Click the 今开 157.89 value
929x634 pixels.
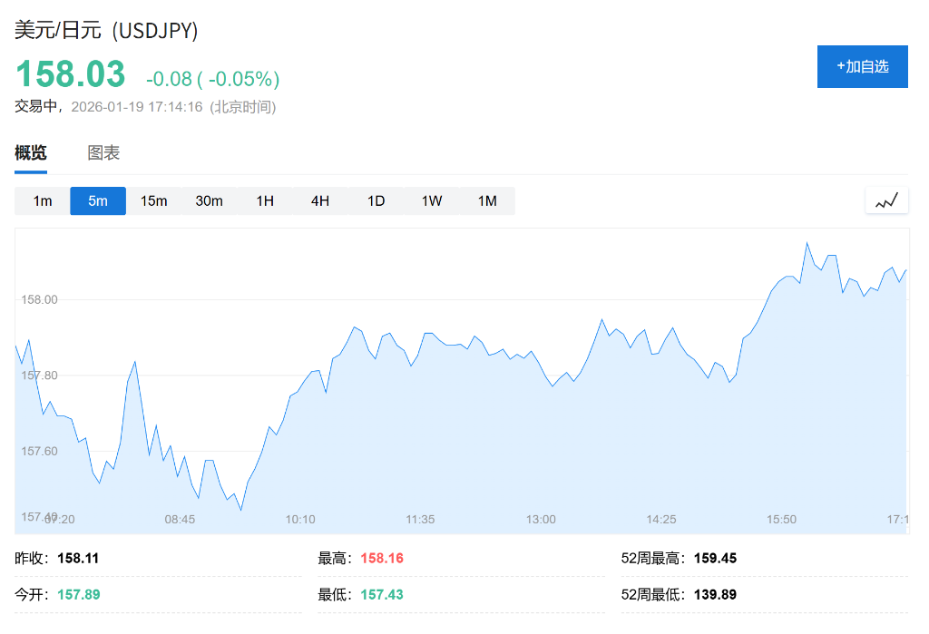(78, 595)
